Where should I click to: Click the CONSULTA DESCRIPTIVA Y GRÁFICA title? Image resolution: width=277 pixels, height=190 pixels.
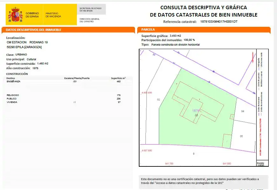[204, 7]
